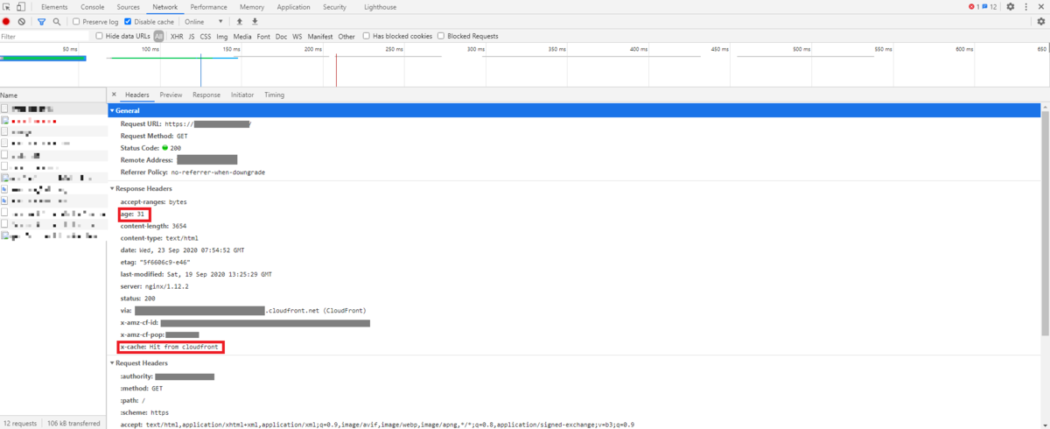Open DevTools three-dot customize menu
Viewport: 1050px width, 429px height.
coord(1026,7)
